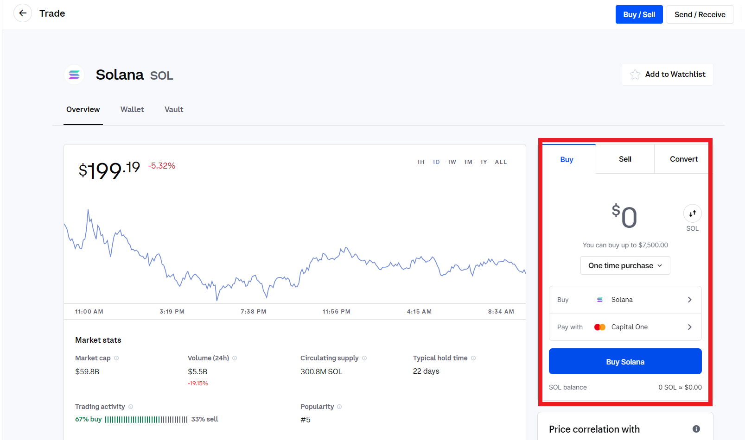Click the -19.15% volume change text
This screenshot has height=440, width=745.
[198, 383]
